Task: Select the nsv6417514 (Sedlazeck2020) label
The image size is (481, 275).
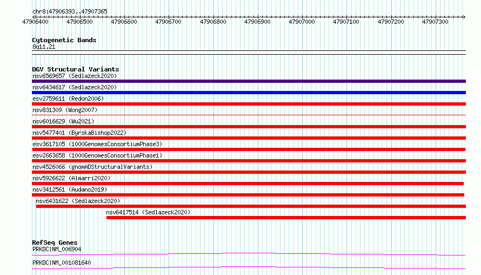Action: [x=148, y=212]
